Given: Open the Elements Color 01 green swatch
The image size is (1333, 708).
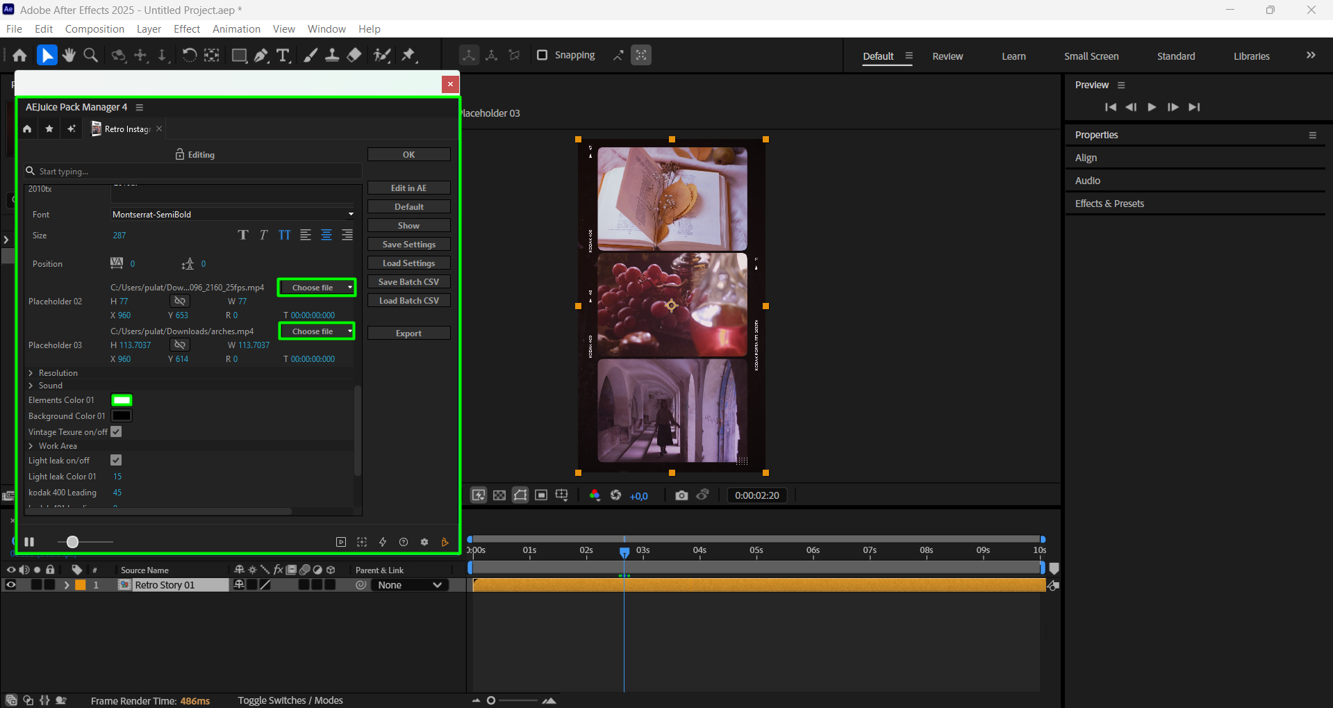Looking at the screenshot, I should click(122, 400).
